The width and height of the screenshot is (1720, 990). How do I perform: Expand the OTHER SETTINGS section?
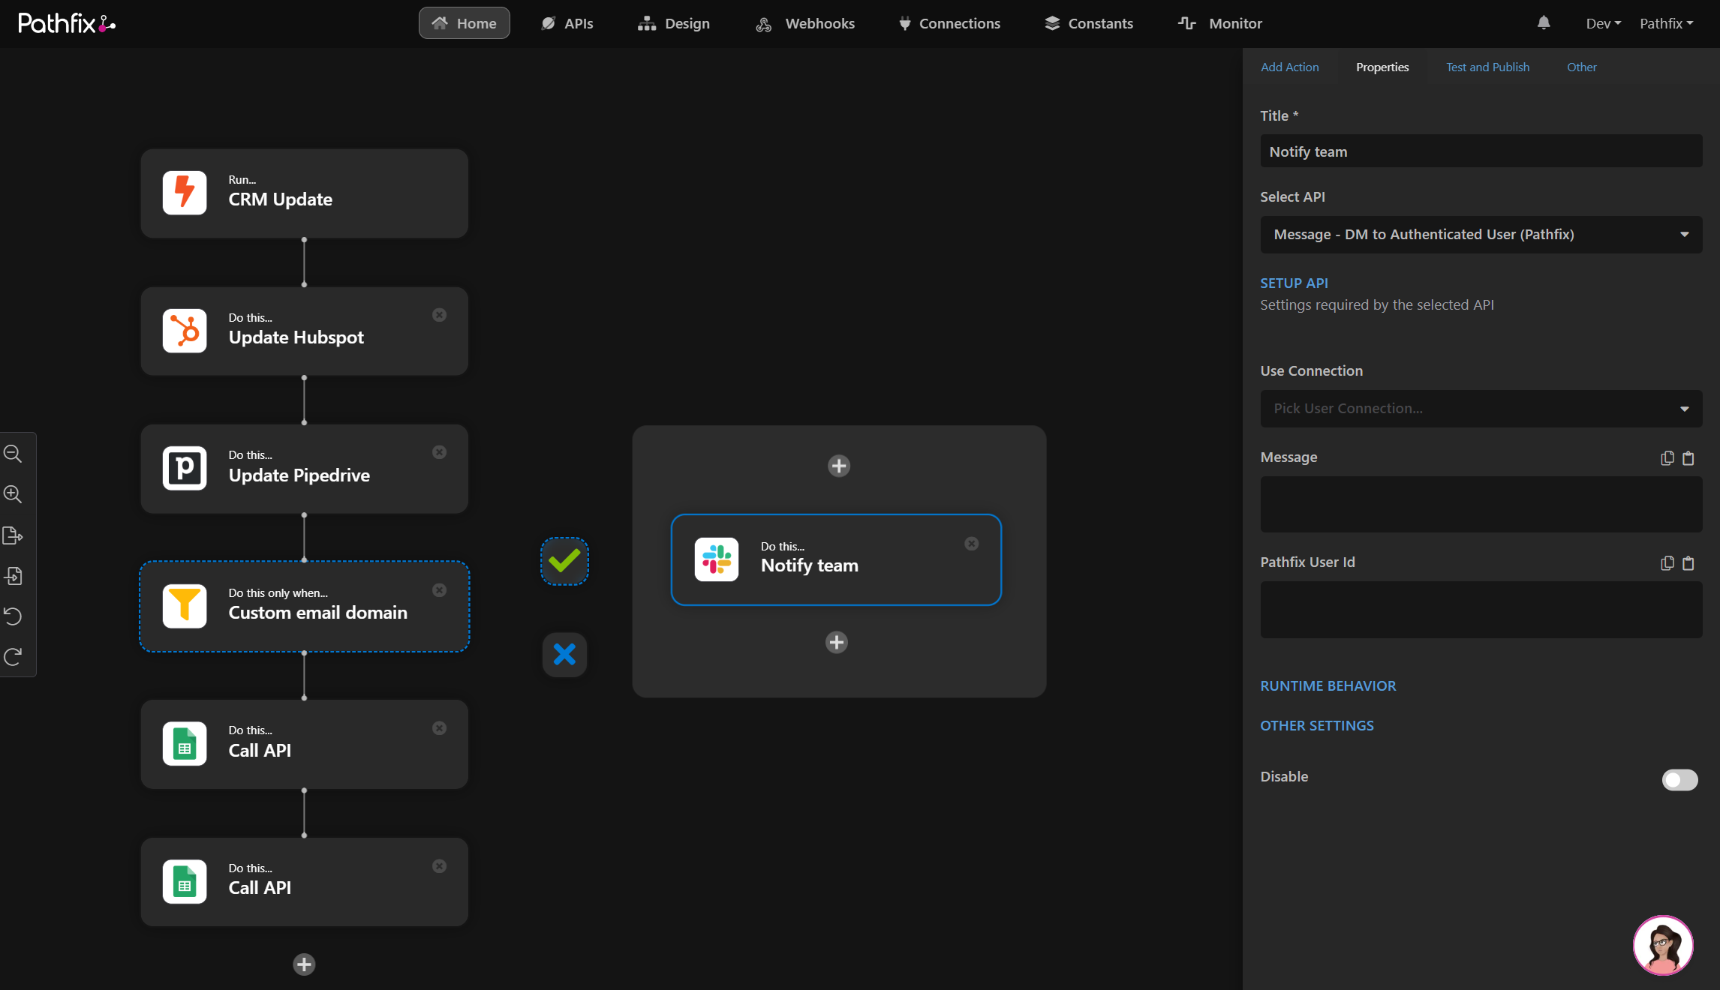point(1316,726)
